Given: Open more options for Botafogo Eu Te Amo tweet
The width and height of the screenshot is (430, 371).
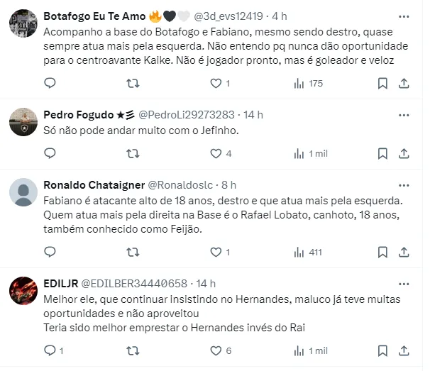Looking at the screenshot, I should coord(404,16).
